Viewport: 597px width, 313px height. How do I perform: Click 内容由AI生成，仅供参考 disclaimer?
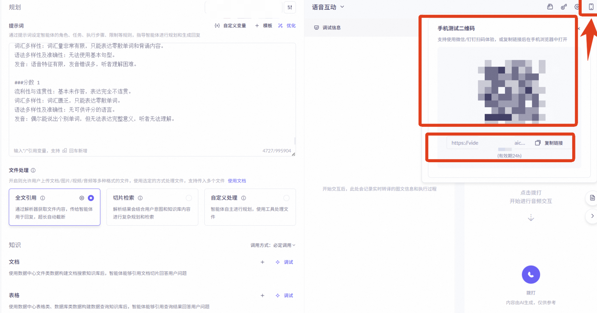point(531,303)
